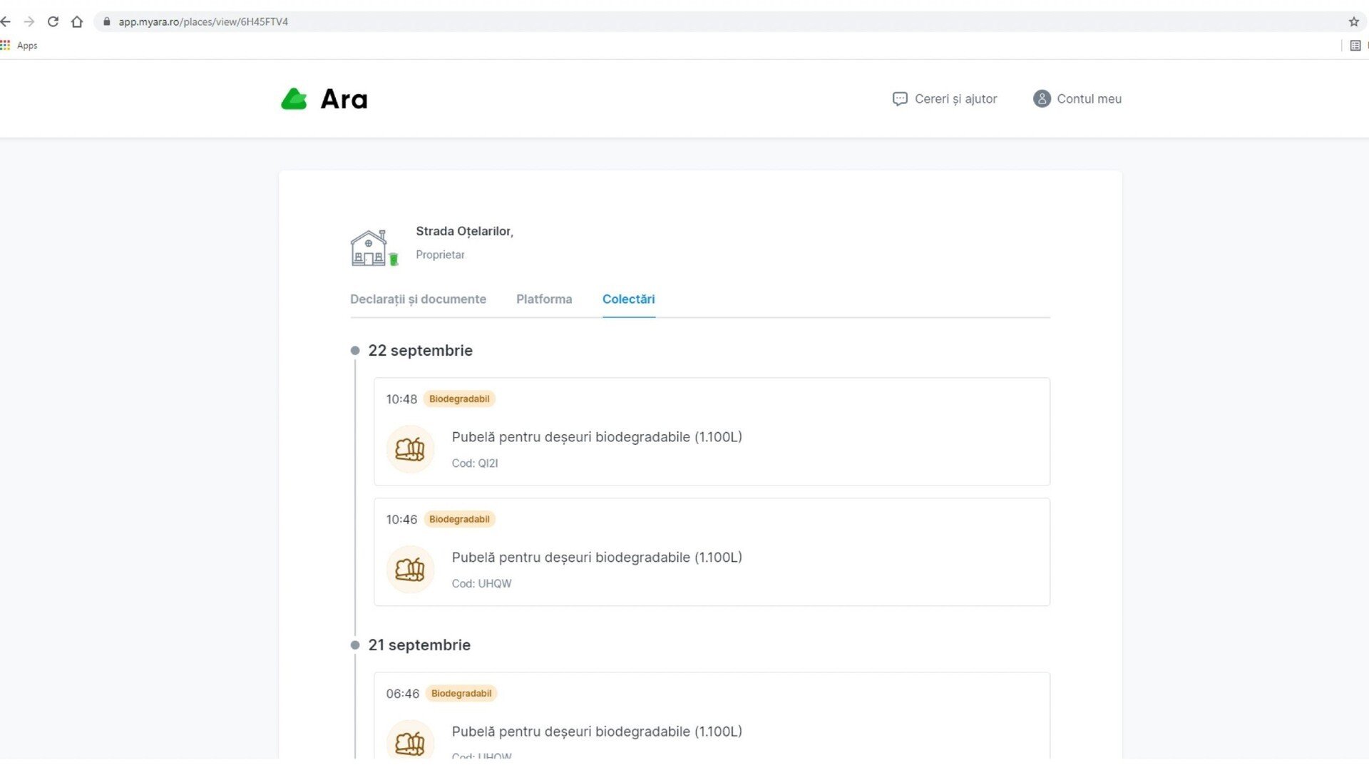Click the bin icon in 06:46 collection

pyautogui.click(x=410, y=743)
